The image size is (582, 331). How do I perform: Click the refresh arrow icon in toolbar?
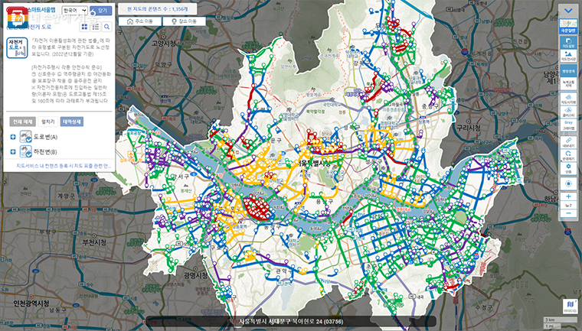click(x=568, y=156)
